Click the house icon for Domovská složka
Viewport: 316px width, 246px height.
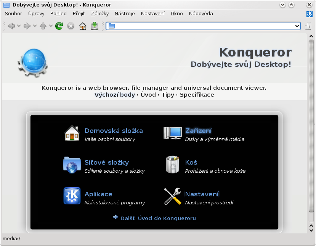tap(72, 133)
